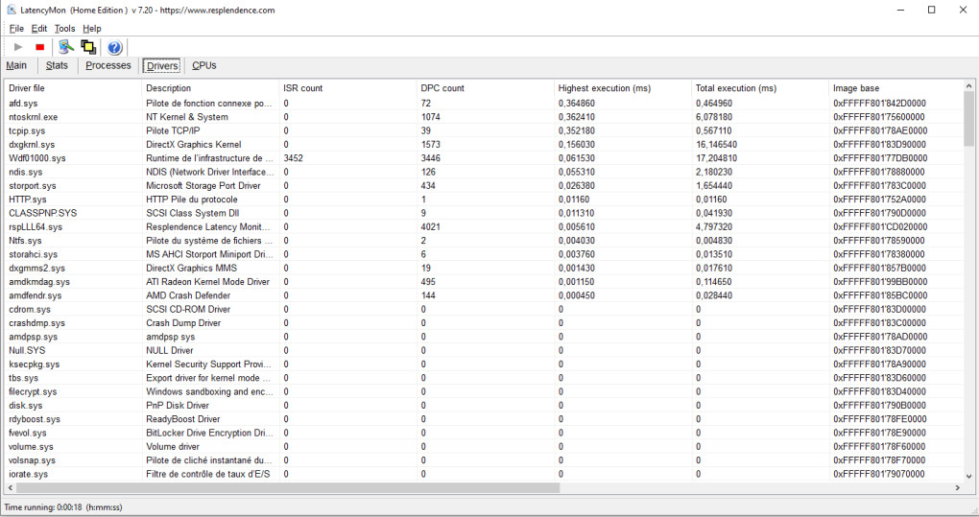Sort by Description column header

210,88
